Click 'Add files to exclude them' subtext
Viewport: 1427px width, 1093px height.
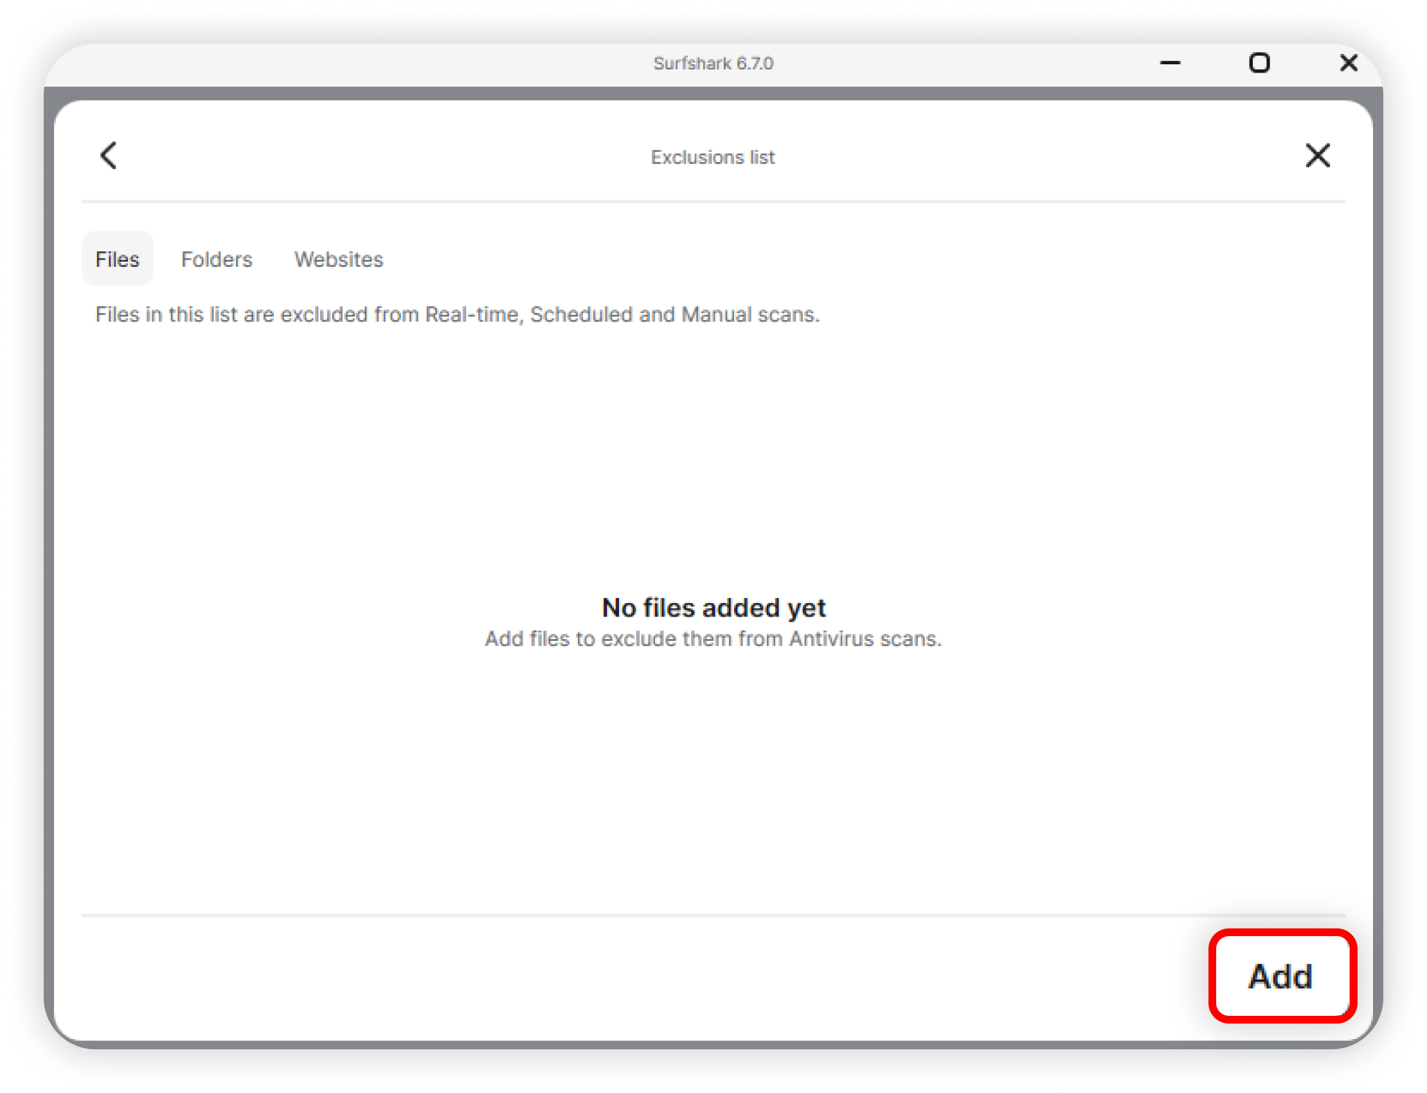pyautogui.click(x=607, y=639)
